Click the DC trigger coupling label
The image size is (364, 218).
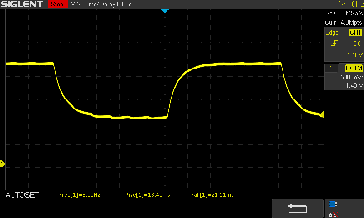(x=358, y=44)
